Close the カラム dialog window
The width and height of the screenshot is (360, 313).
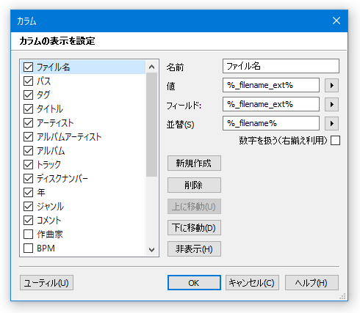(x=336, y=21)
